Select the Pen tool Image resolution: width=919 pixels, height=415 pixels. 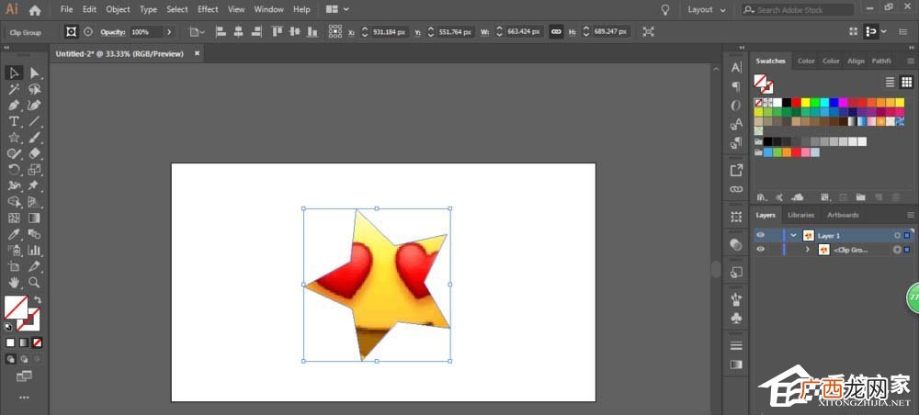coord(14,106)
